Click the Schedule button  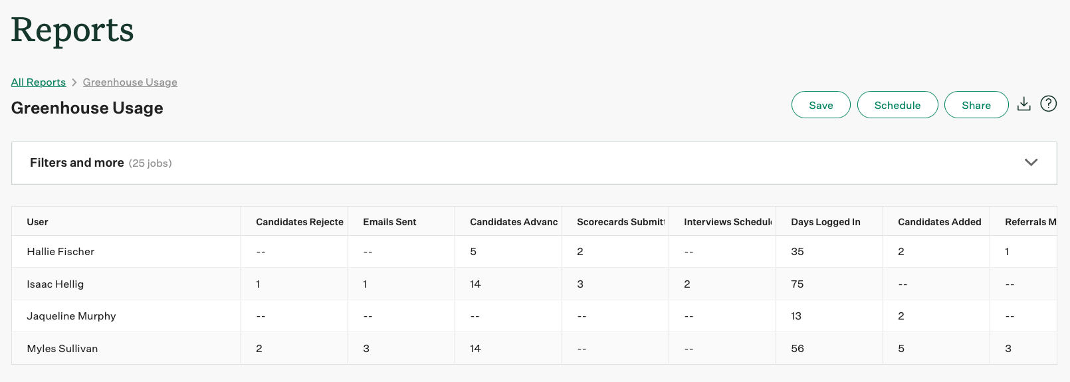[x=897, y=105]
